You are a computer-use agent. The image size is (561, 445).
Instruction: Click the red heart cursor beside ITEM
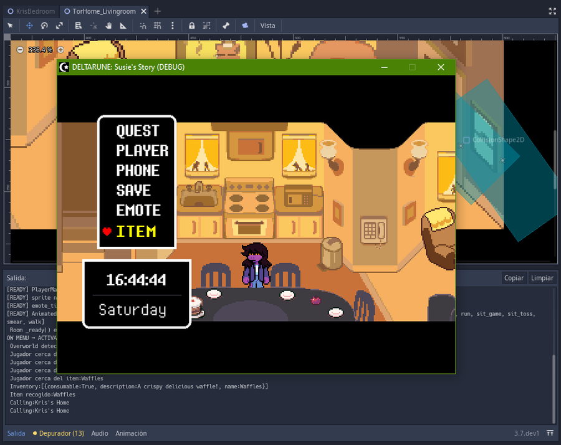pos(107,232)
